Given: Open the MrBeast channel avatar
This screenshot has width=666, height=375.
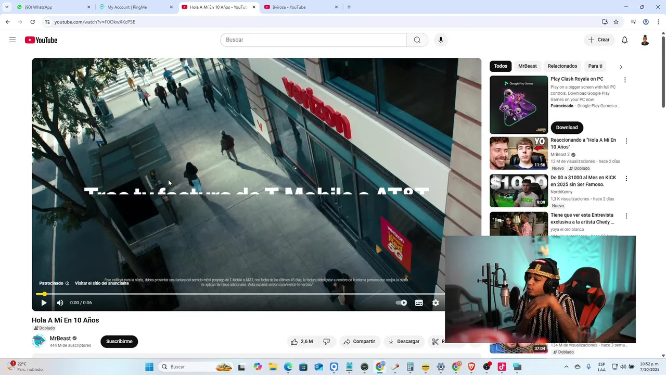Looking at the screenshot, I should click(39, 342).
